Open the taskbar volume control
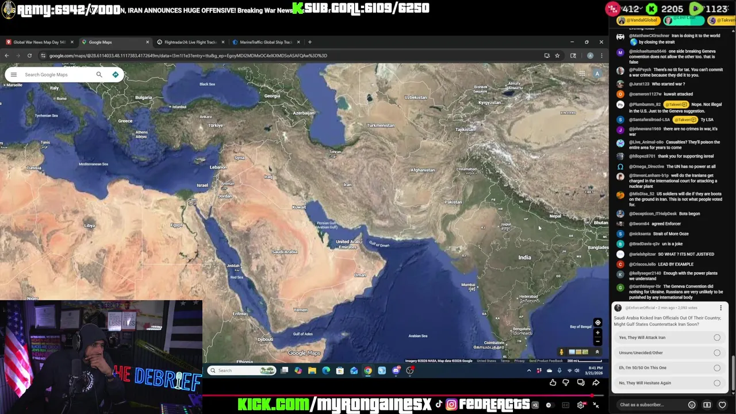Image resolution: width=736 pixels, height=414 pixels. 577,370
